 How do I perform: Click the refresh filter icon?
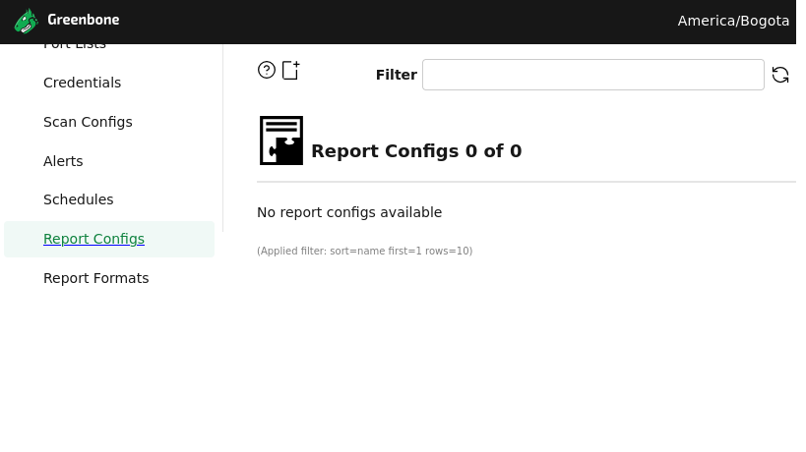[780, 75]
